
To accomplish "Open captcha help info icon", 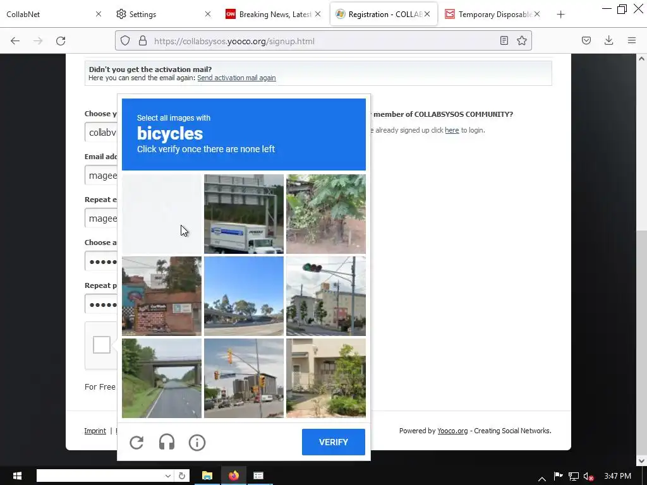I will click(x=197, y=443).
